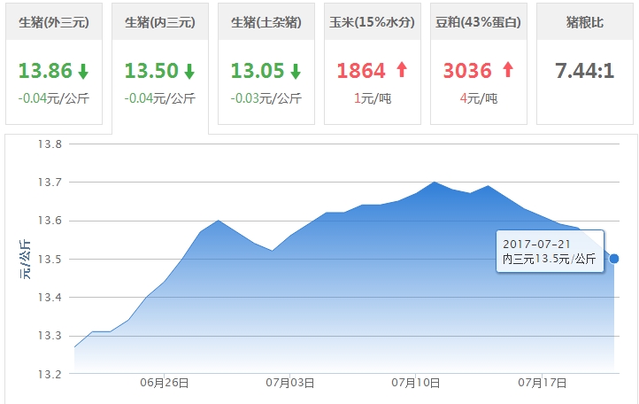Select the 生猪(内三元) tab header
Viewport: 639px width, 404px height.
tap(160, 21)
